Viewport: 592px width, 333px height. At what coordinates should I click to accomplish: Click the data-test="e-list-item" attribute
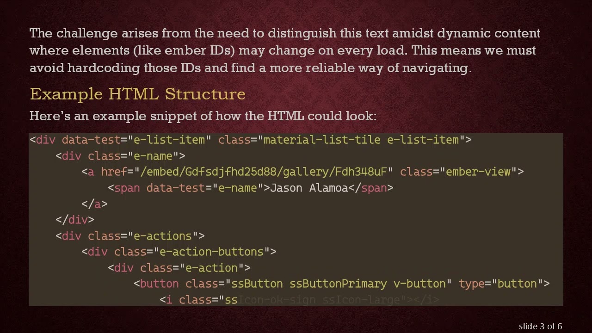136,140
